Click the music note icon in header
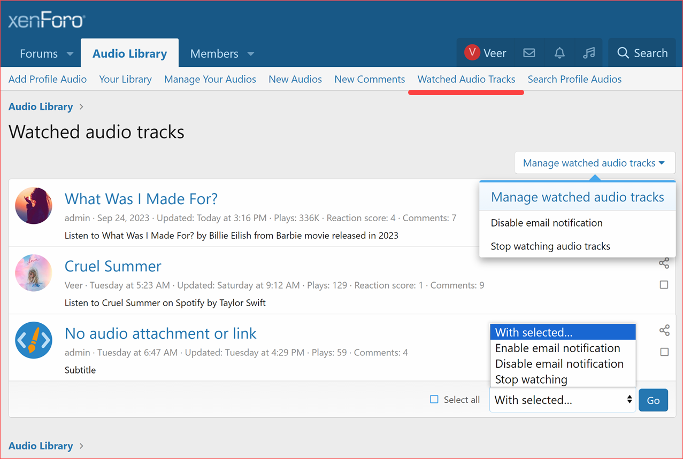Image resolution: width=683 pixels, height=459 pixels. (589, 53)
